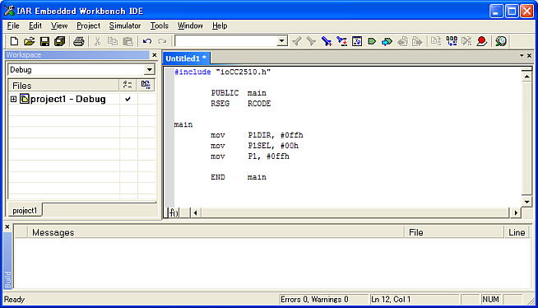Click the Go To line icon
Viewport: 538px width, 308px height.
pos(357,41)
